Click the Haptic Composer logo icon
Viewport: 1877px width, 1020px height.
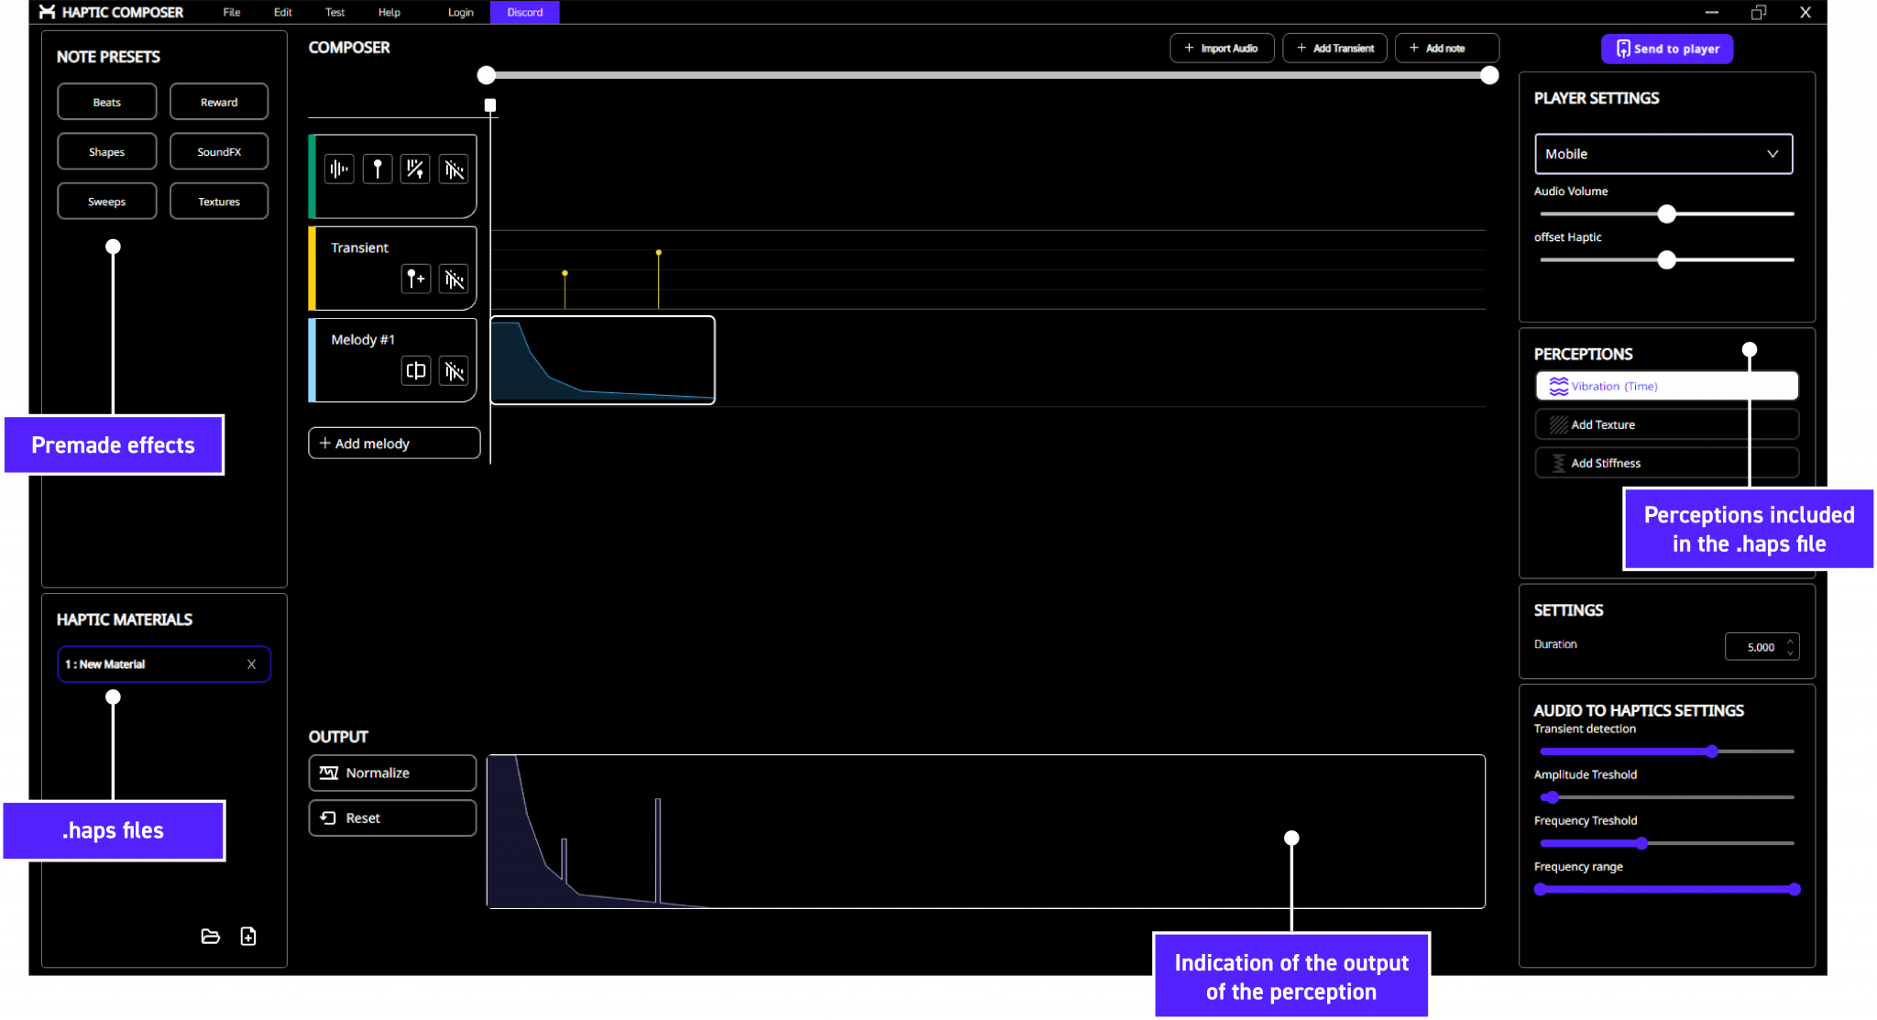(47, 12)
